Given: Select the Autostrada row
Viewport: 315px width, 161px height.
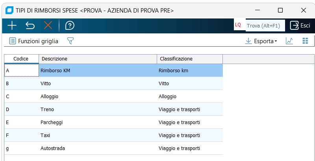Looking at the screenshot, I should pos(98,148).
